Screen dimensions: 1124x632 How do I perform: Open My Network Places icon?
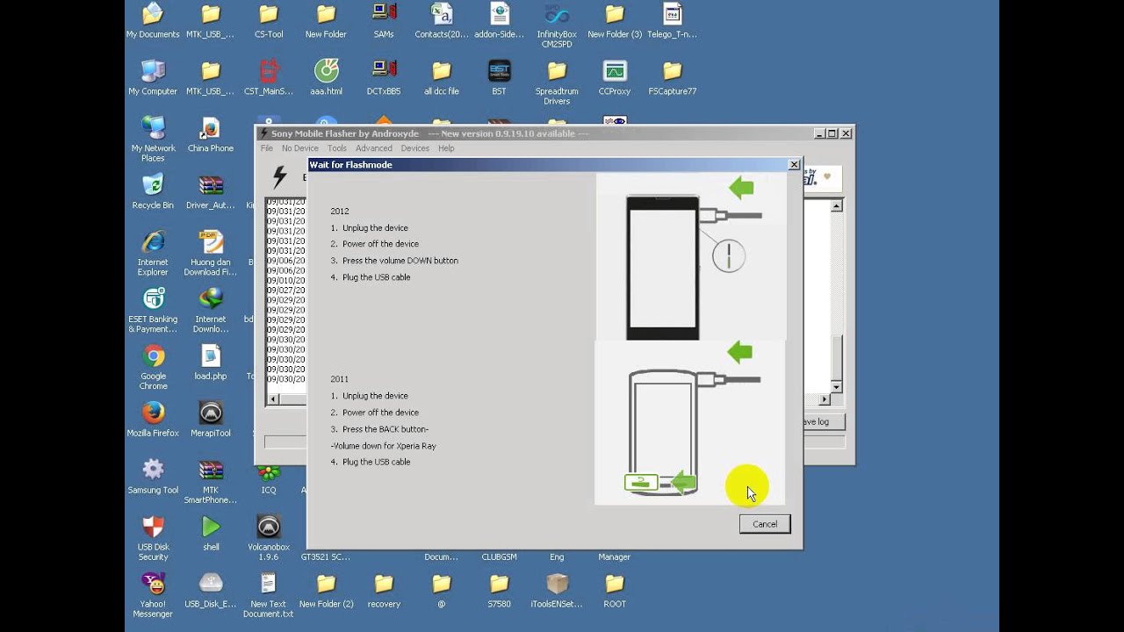coord(153,140)
